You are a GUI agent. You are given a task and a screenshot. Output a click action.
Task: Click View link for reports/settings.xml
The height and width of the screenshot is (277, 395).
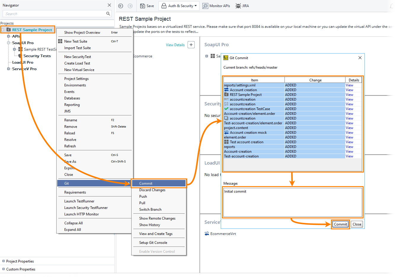349,85
